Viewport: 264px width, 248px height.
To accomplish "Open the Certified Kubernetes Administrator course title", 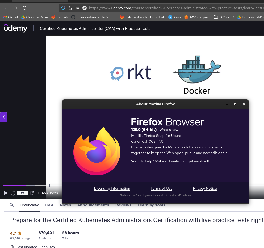I will [95, 28].
